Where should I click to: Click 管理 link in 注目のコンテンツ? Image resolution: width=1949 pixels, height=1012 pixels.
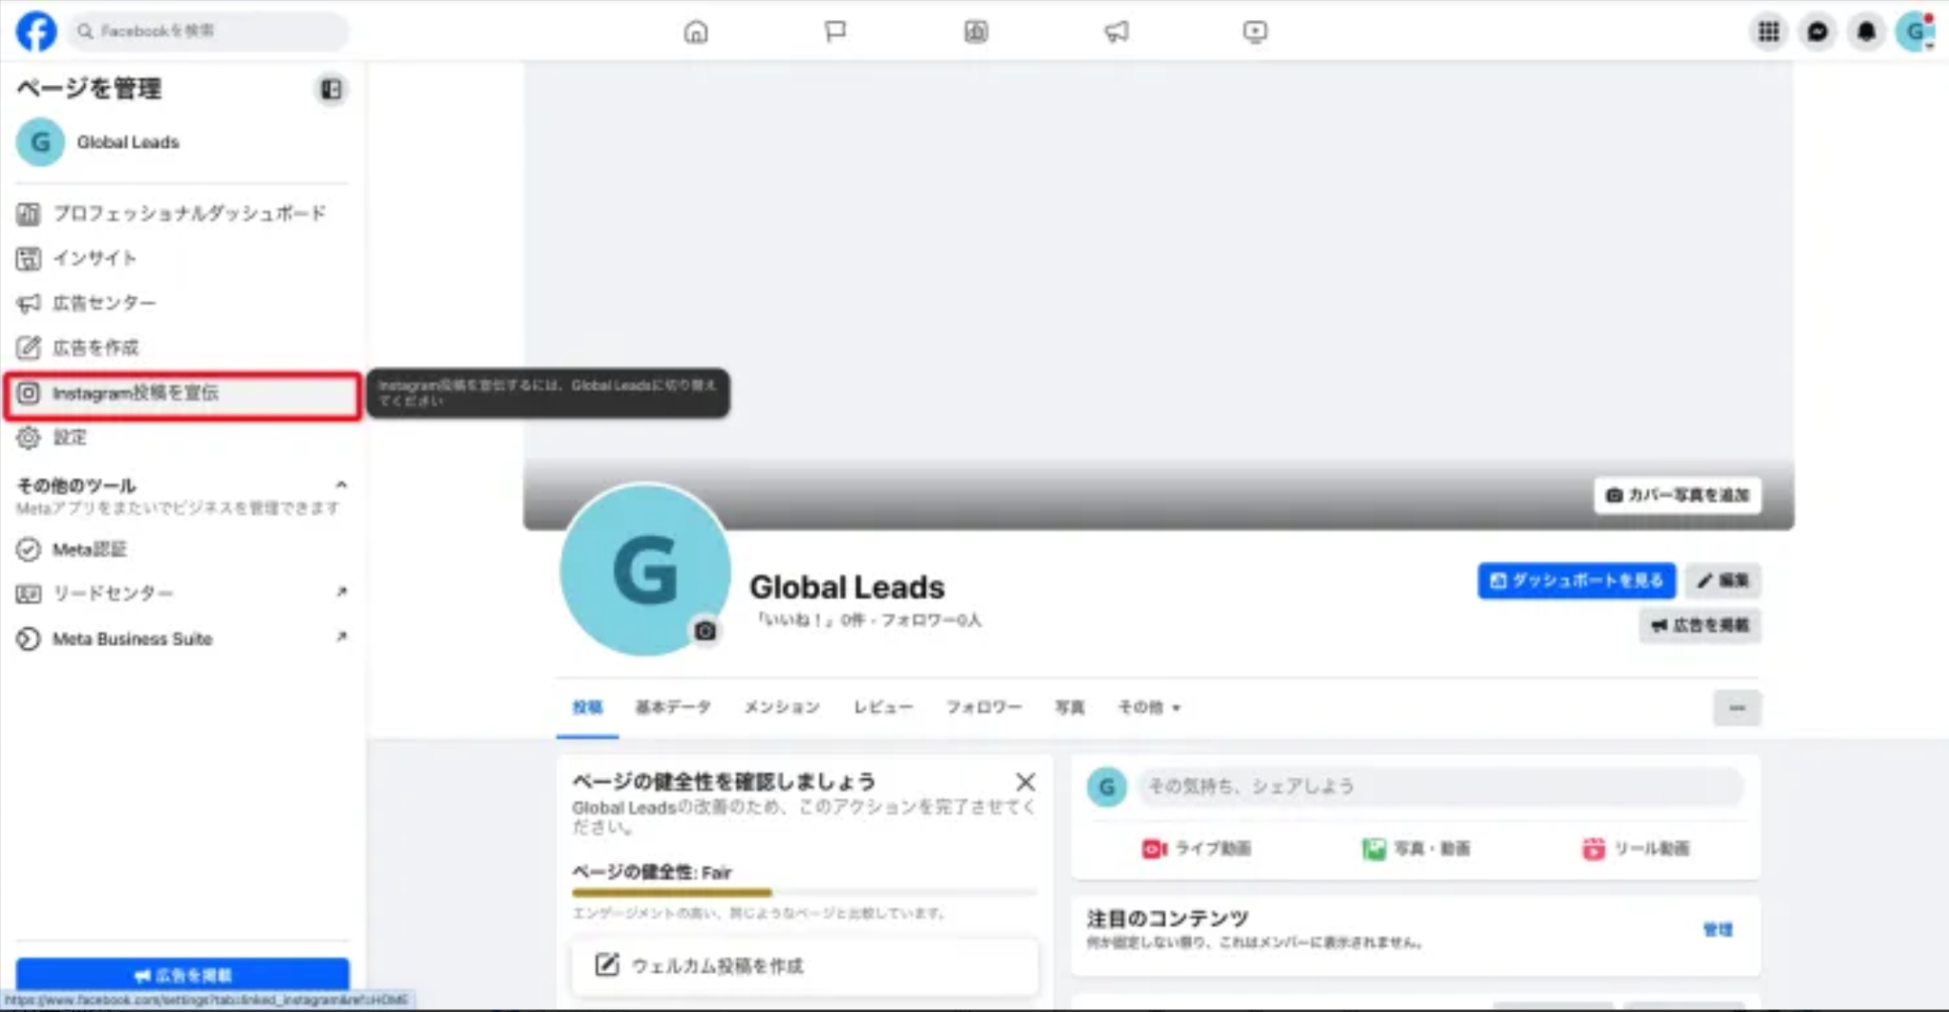(x=1717, y=930)
